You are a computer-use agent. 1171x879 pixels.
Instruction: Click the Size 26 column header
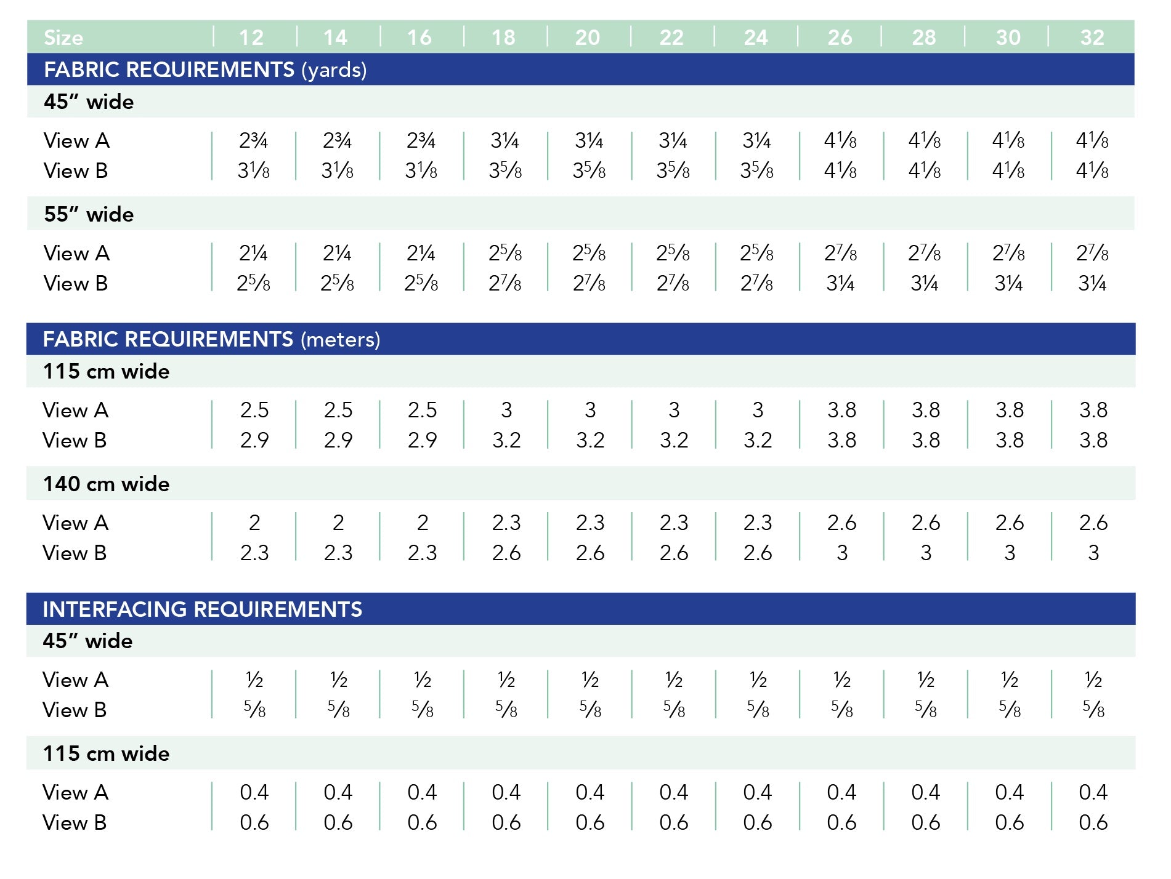point(840,38)
